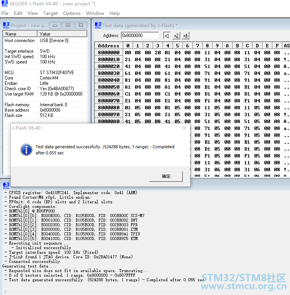This screenshot has height=295, width=290.
Task: Click the log scrollbar left arrow
Action: 5,292
